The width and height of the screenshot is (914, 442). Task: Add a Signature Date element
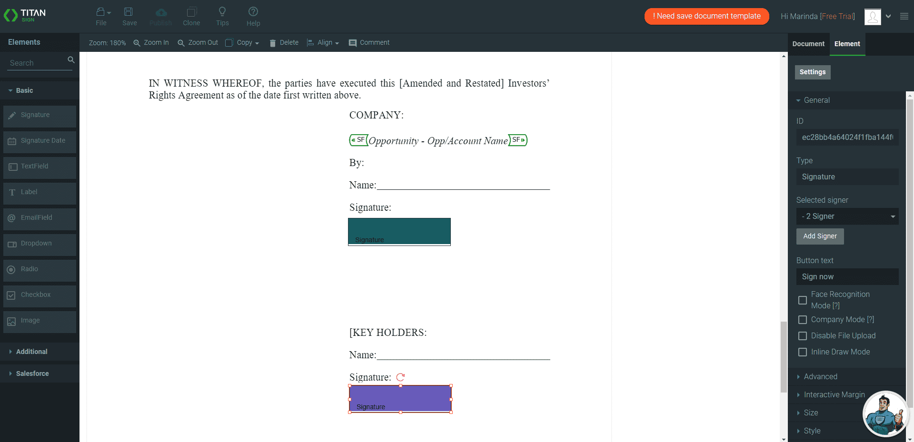click(40, 140)
